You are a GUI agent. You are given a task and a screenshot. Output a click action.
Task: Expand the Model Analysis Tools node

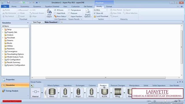(3, 57)
